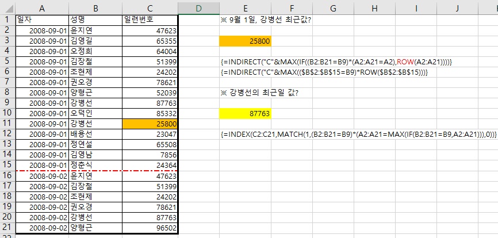Viewport: 498px width, 238px height.
Task: Click 87763 in row 9 column C
Action: (150, 103)
